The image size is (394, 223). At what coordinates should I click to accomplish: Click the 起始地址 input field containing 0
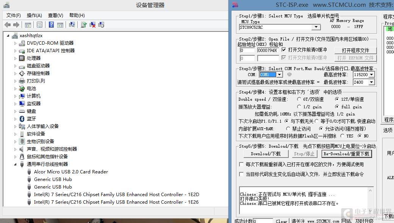pyautogui.click(x=247, y=50)
